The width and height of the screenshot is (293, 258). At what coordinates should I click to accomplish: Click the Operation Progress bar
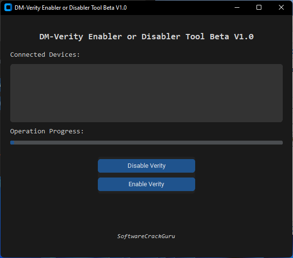(146, 143)
